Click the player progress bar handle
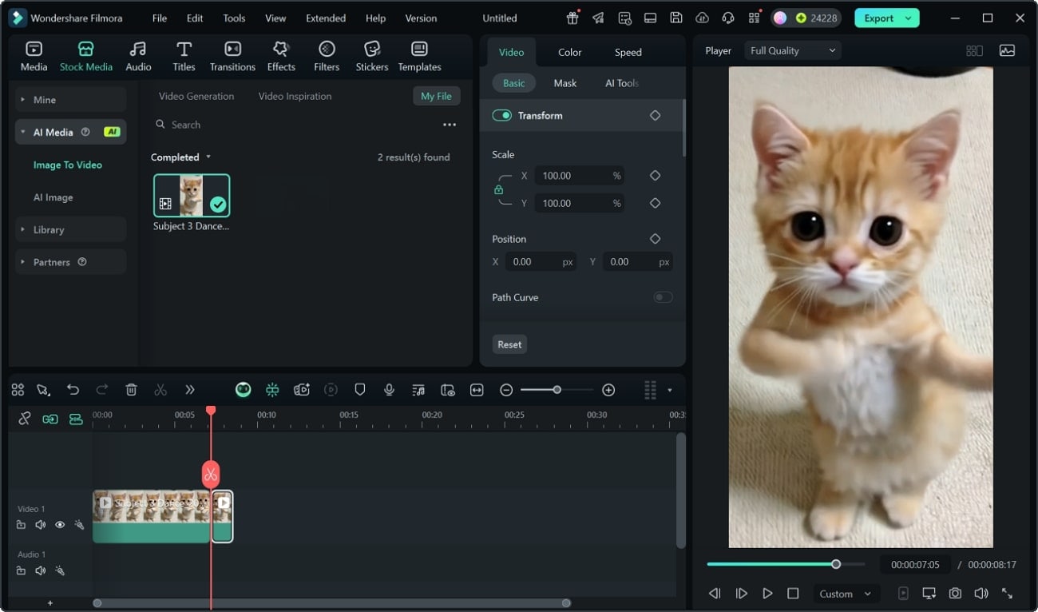Image resolution: width=1038 pixels, height=612 pixels. pyautogui.click(x=836, y=564)
